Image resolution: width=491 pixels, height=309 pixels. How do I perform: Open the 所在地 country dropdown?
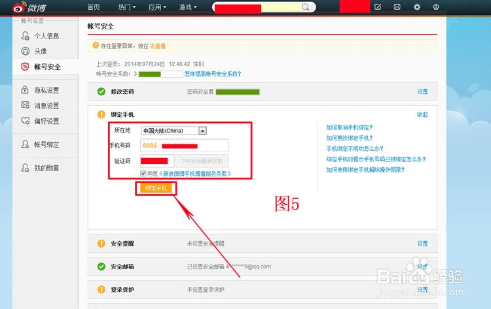pyautogui.click(x=173, y=131)
